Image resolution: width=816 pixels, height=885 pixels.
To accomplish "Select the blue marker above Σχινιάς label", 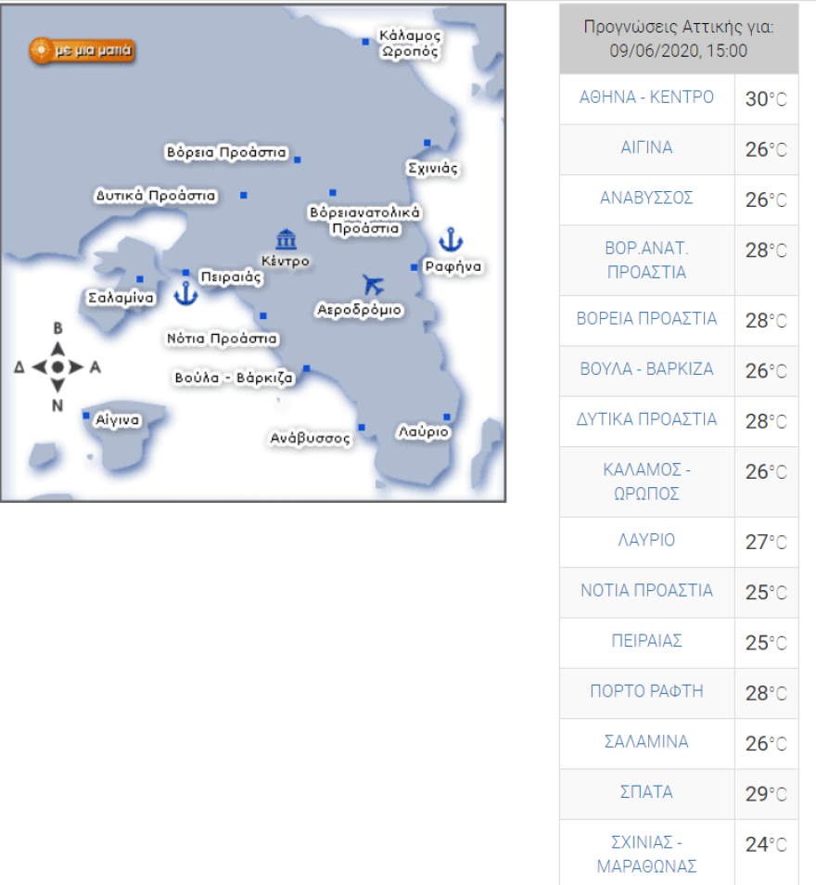I will point(427,143).
